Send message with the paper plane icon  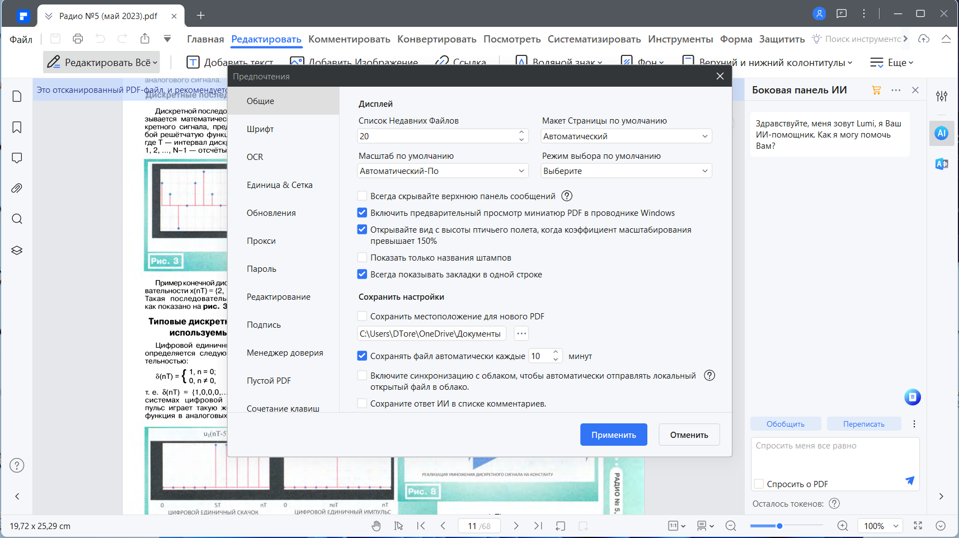point(910,480)
